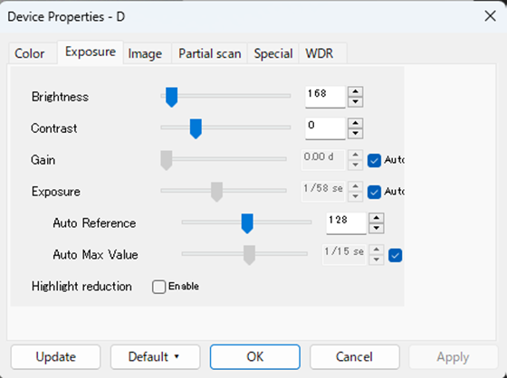
Task: Raise Auto Reference value with up arrow
Action: coord(376,218)
